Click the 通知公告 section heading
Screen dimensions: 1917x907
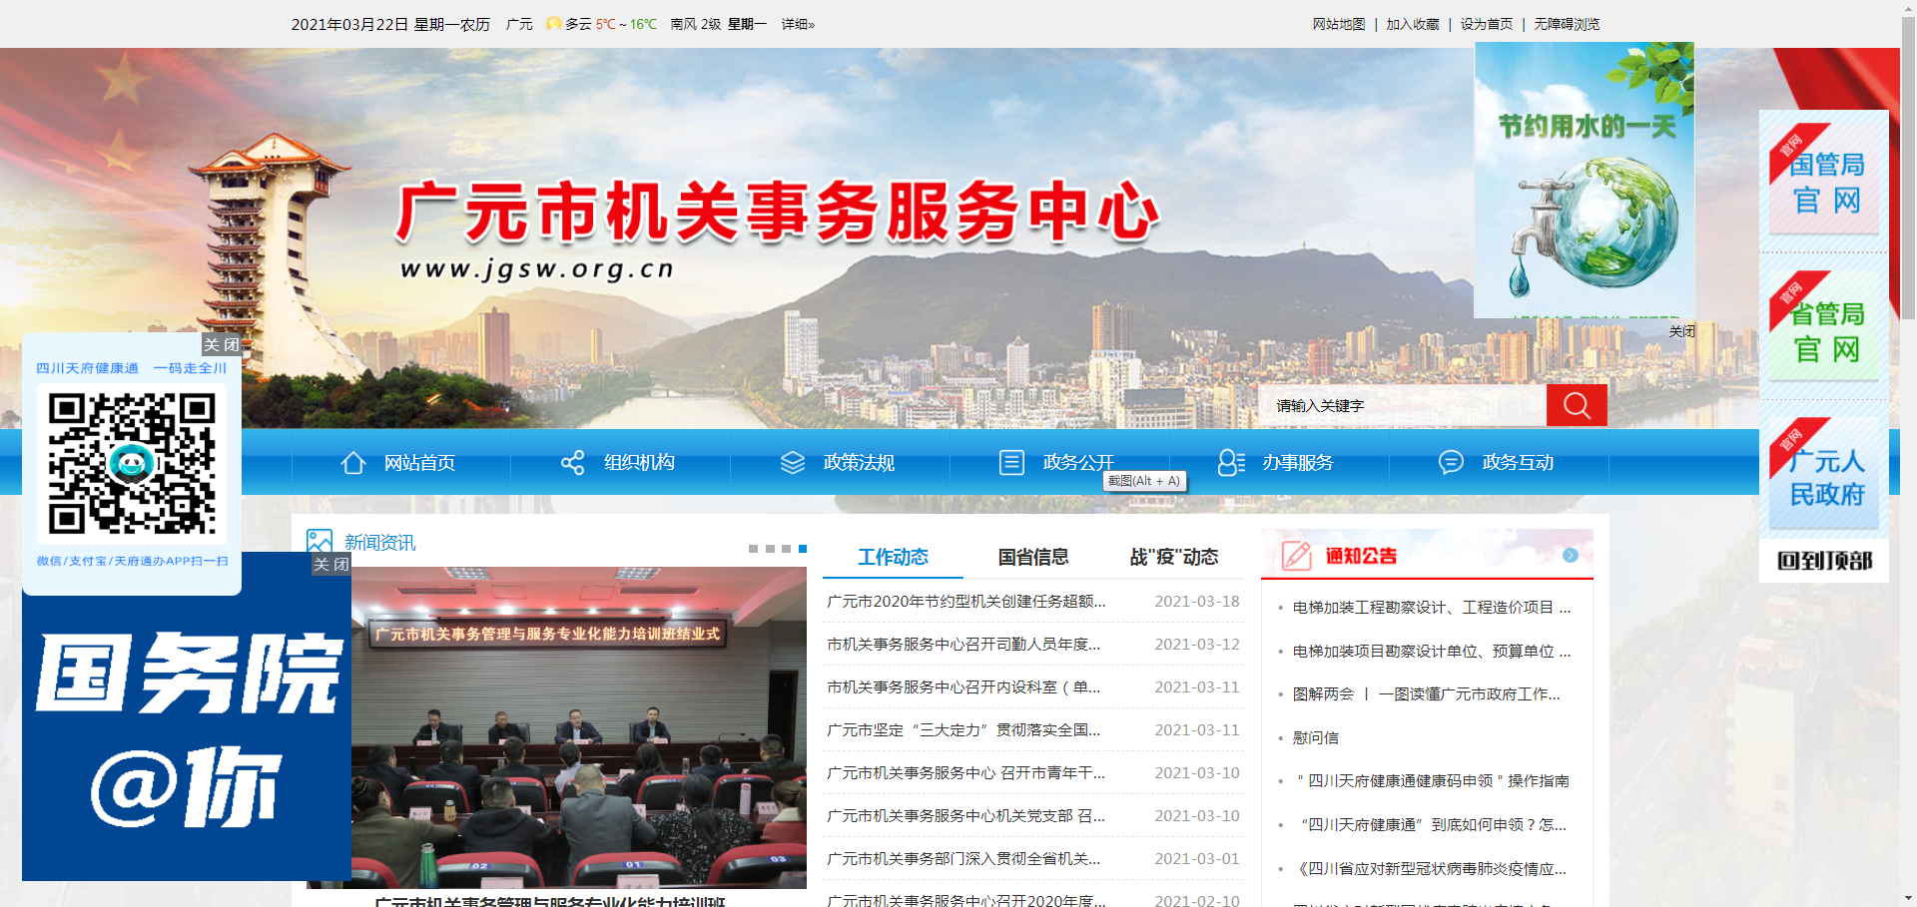[x=1361, y=556]
